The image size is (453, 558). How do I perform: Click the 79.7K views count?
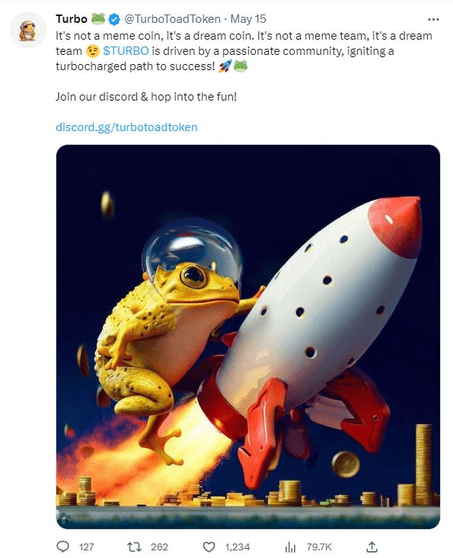pos(319,547)
